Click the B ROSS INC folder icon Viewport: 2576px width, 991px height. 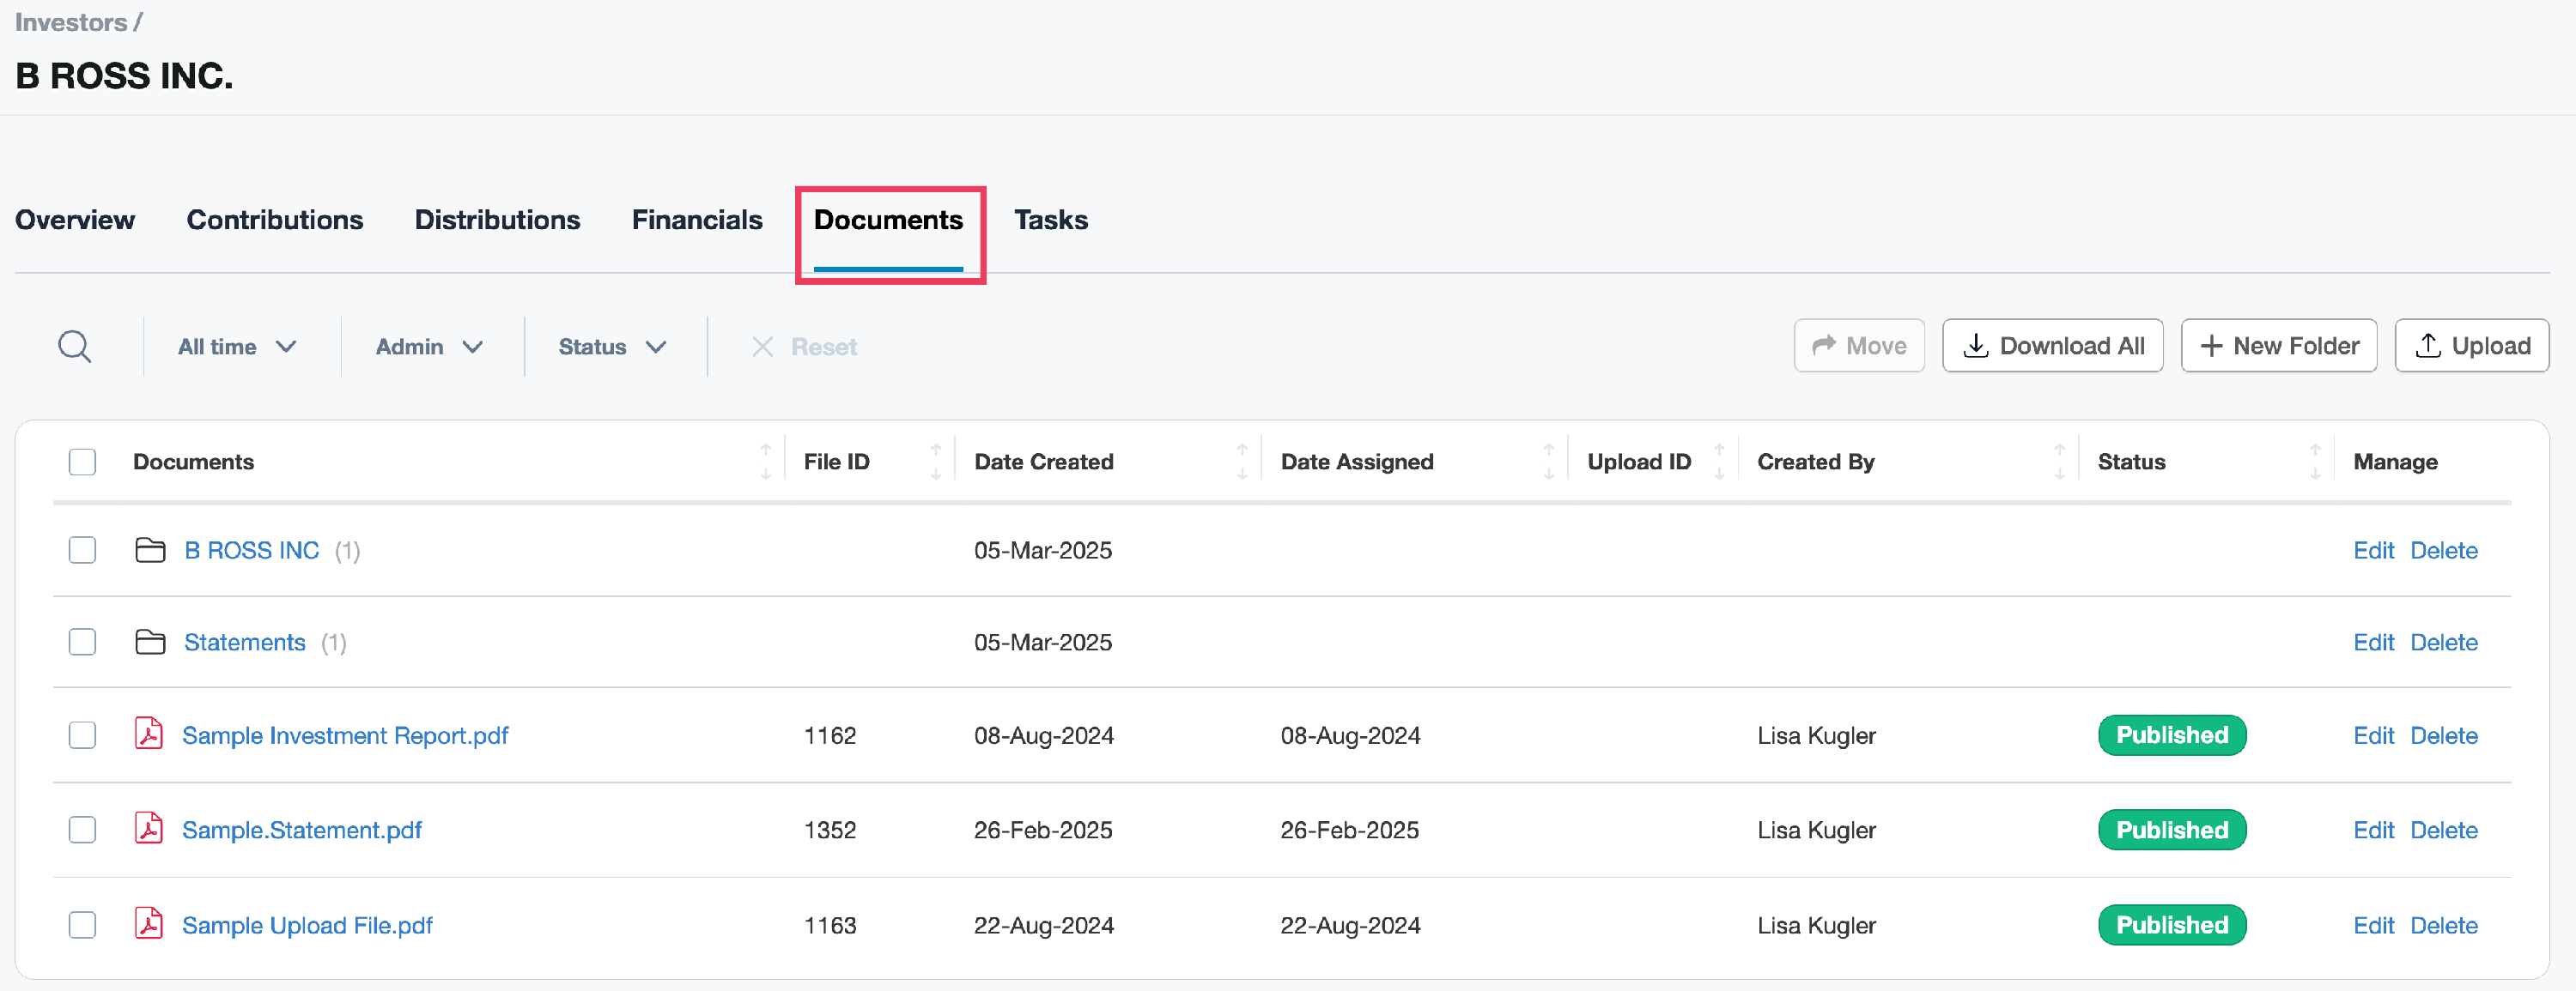pyautogui.click(x=150, y=551)
